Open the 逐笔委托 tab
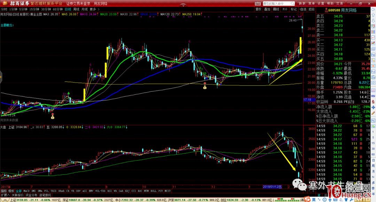This screenshot has height=202, width=376. click(46, 195)
